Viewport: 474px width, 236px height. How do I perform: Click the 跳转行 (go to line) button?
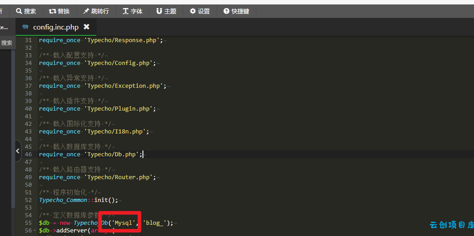pos(96,11)
